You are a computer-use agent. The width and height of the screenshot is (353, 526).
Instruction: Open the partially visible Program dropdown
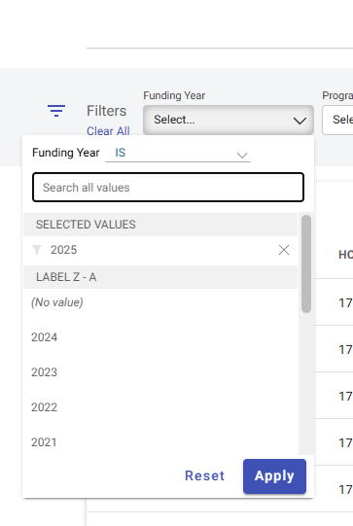337,121
